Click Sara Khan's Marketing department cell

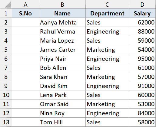click(107, 77)
